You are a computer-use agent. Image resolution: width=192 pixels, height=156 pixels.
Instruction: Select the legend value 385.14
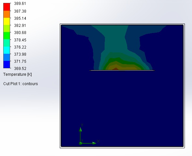point(20,18)
